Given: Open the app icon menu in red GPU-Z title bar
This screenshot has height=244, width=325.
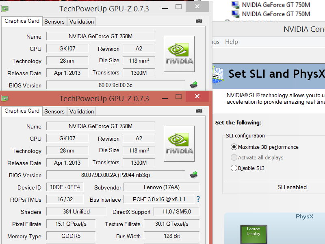Looking at the screenshot, I should coord(4,98).
